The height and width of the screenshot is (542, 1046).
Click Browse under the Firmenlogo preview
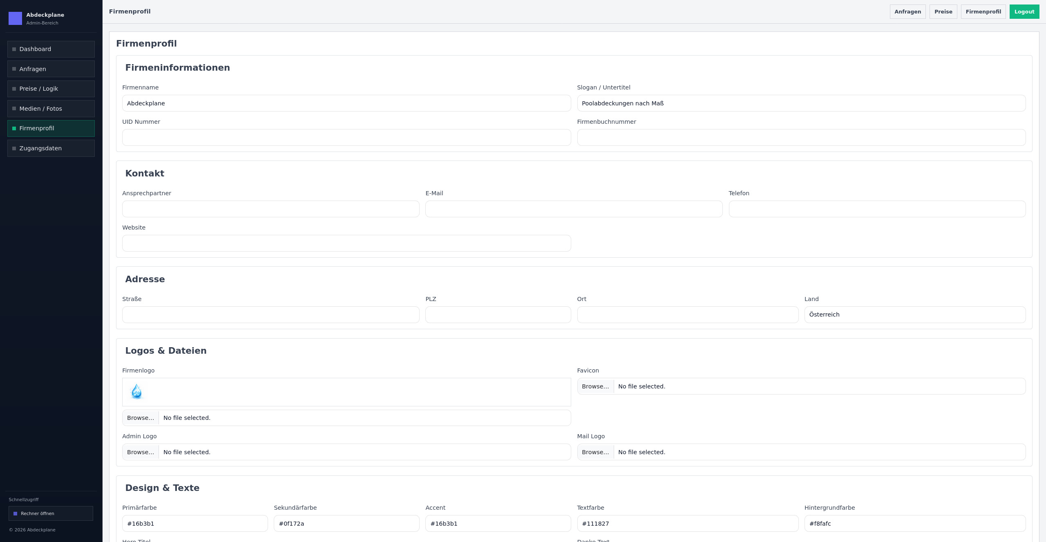click(x=141, y=418)
